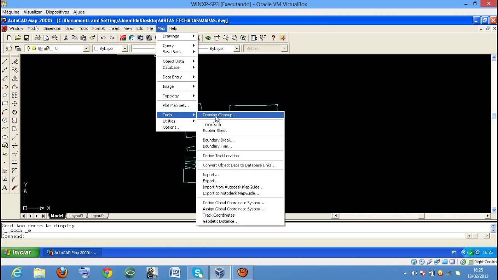Expand the Topology submenu
498x280 pixels.
pos(177,96)
